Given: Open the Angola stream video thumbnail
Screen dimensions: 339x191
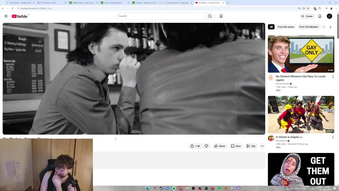Looking at the screenshot, I should [301, 115].
